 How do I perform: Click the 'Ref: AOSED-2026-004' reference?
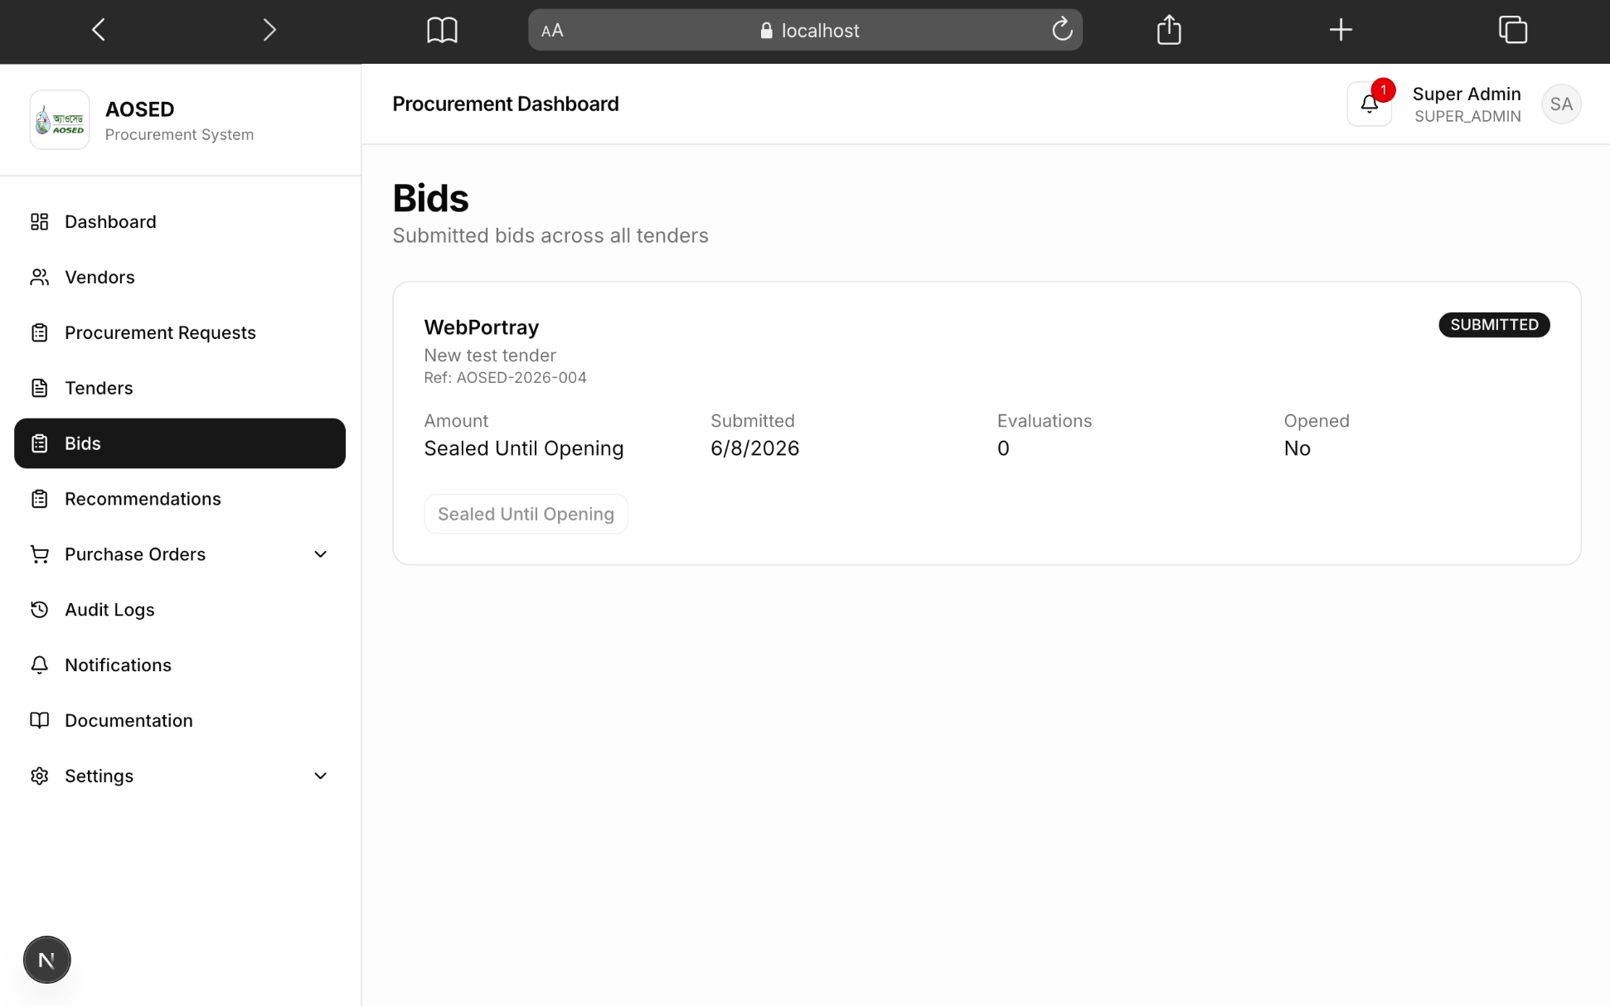coord(505,378)
